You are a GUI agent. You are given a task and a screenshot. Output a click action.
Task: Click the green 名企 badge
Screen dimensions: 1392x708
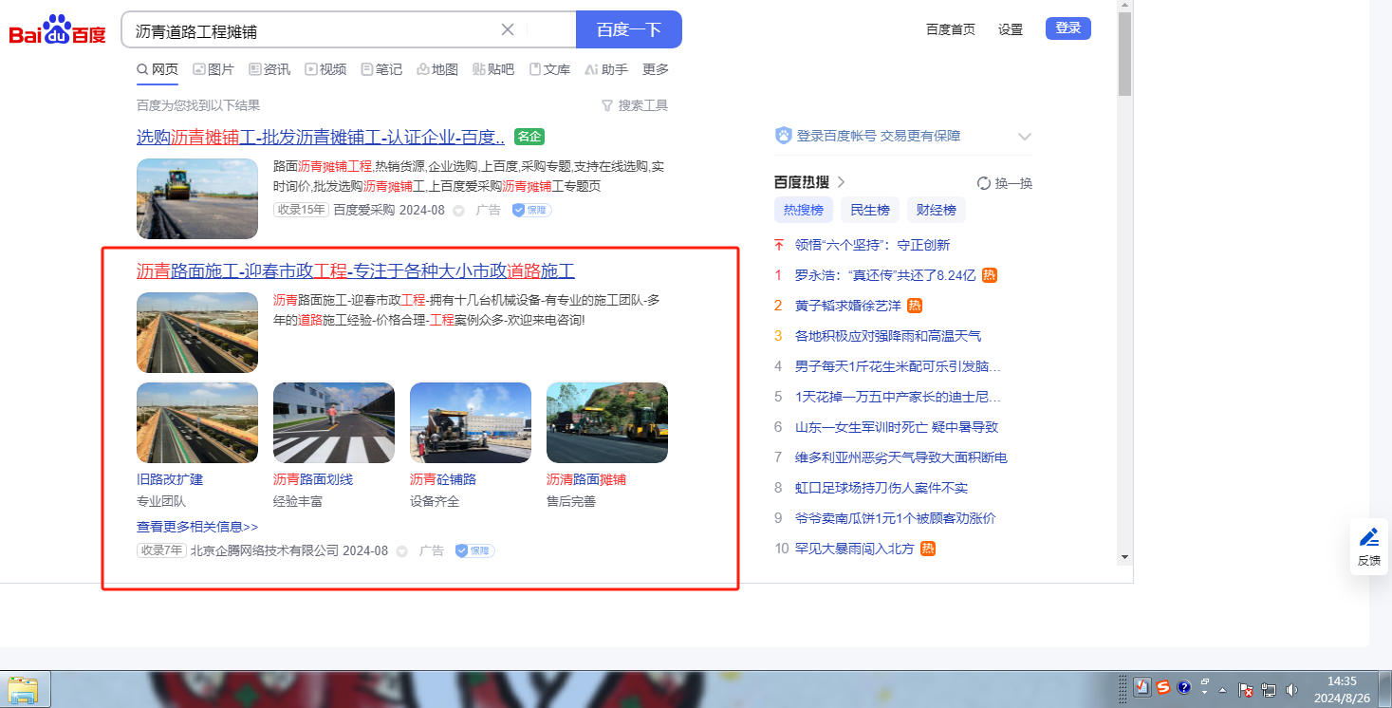pyautogui.click(x=529, y=137)
